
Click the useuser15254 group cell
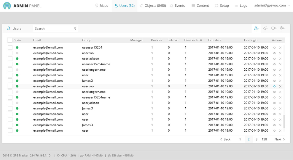92,48
